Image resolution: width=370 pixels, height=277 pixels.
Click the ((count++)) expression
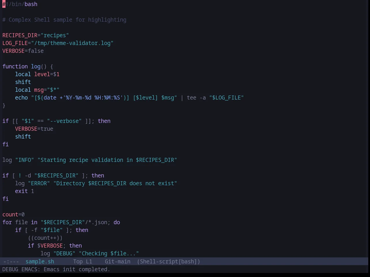click(45, 238)
